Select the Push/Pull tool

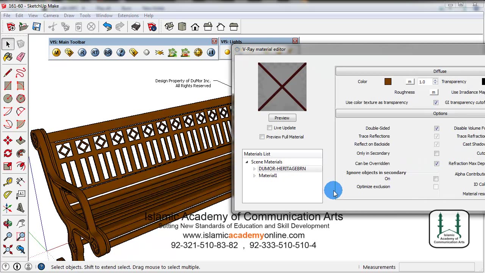pos(21,141)
